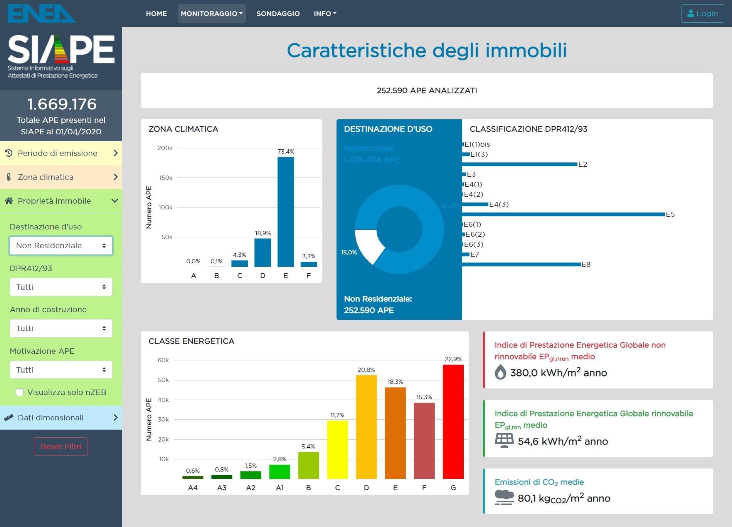Open the Destinazione d'uso dropdown
The height and width of the screenshot is (527, 732).
coord(61,246)
